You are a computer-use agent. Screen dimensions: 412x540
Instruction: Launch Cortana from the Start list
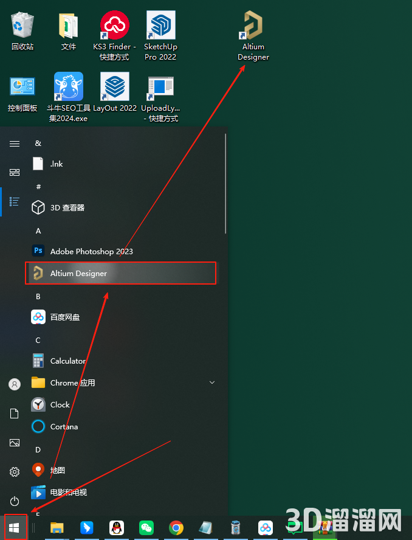(122, 426)
